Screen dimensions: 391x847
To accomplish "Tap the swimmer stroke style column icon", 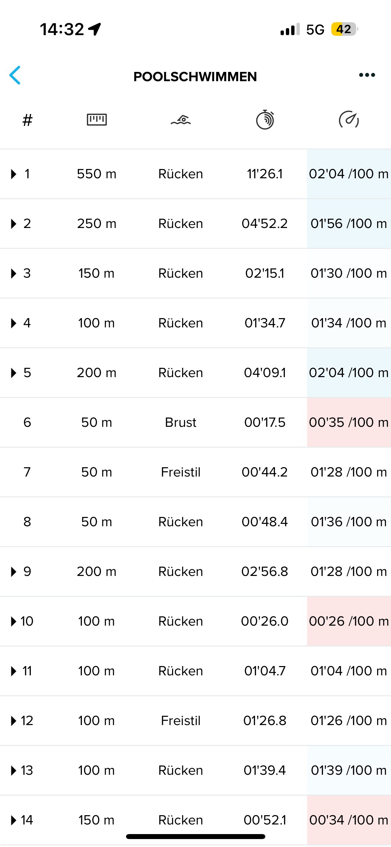I will point(181,120).
